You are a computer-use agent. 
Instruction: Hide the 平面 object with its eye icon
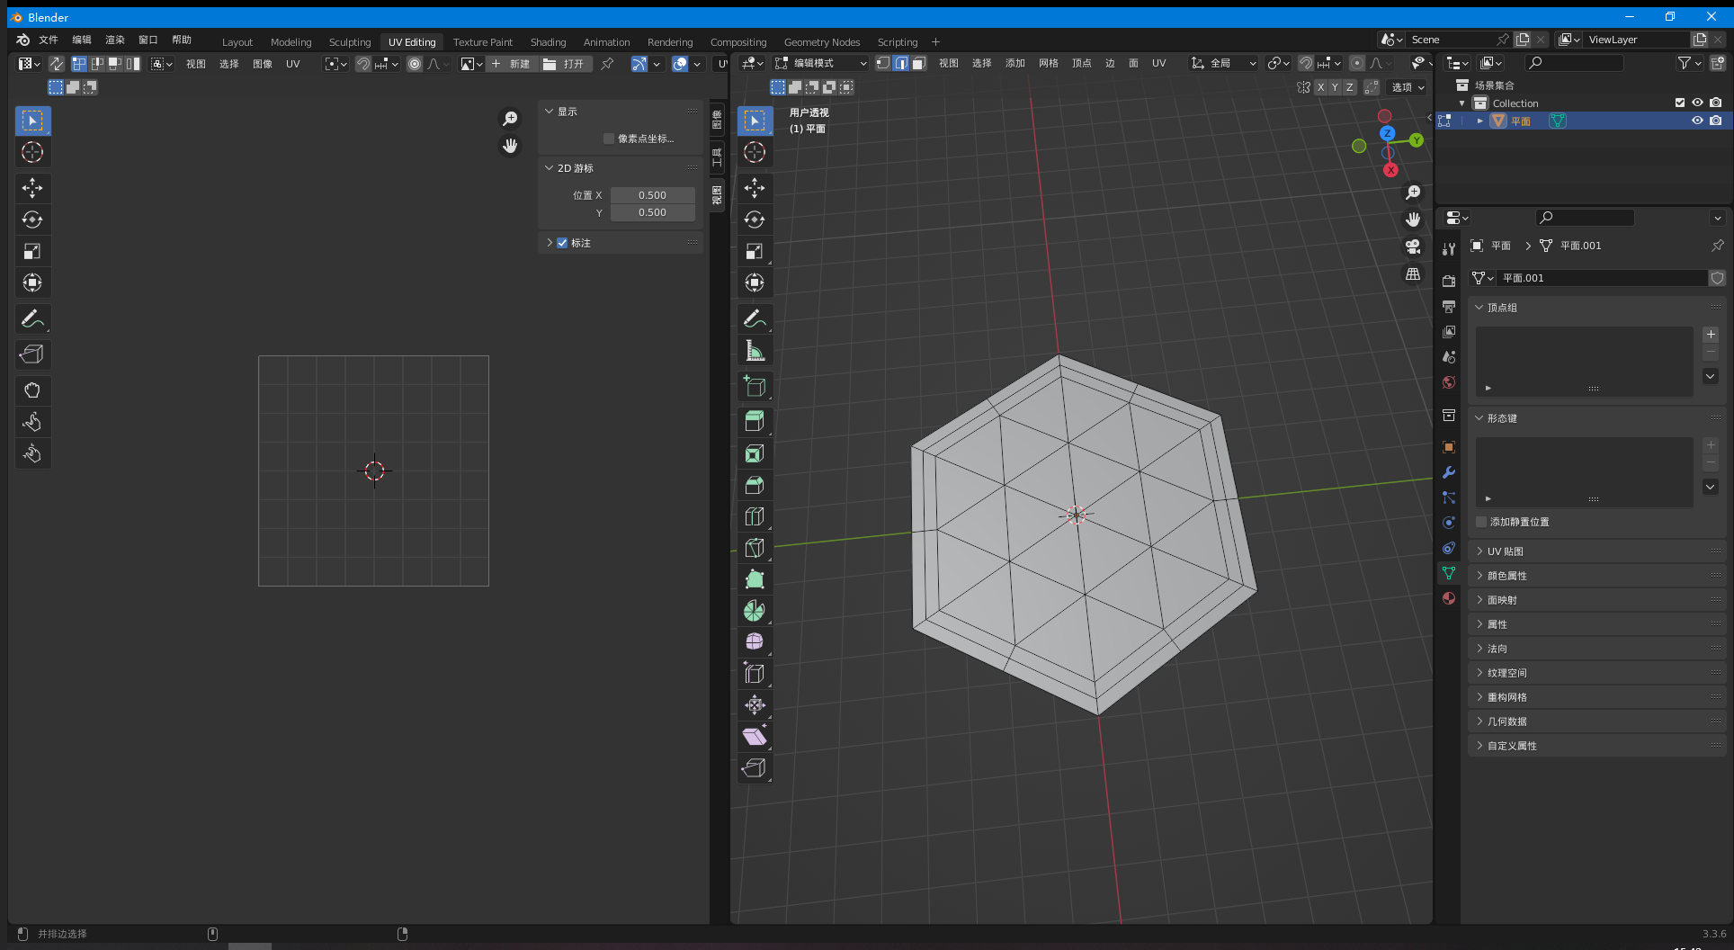pyautogui.click(x=1697, y=121)
